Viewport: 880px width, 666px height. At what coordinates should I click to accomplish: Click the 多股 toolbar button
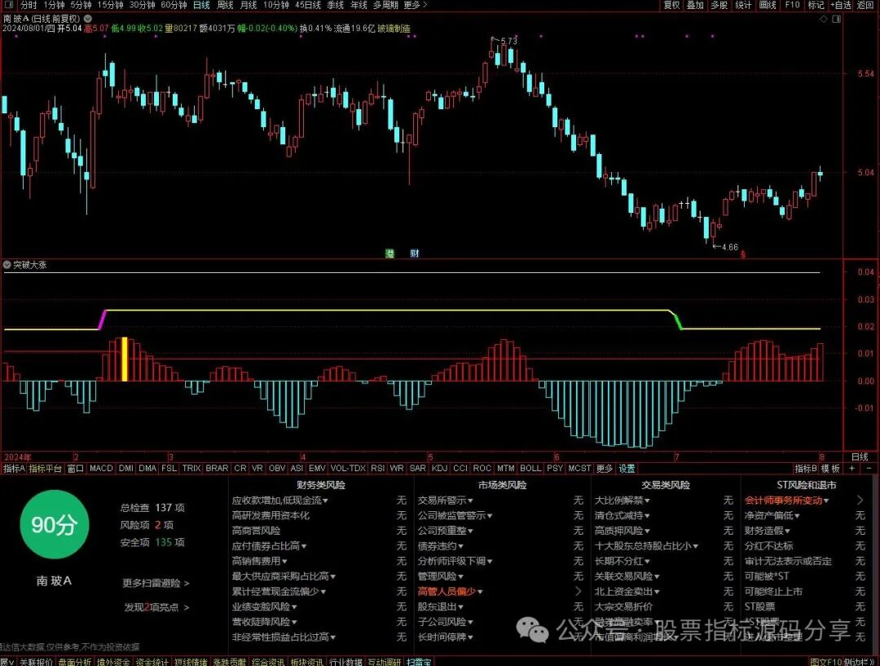[x=719, y=5]
